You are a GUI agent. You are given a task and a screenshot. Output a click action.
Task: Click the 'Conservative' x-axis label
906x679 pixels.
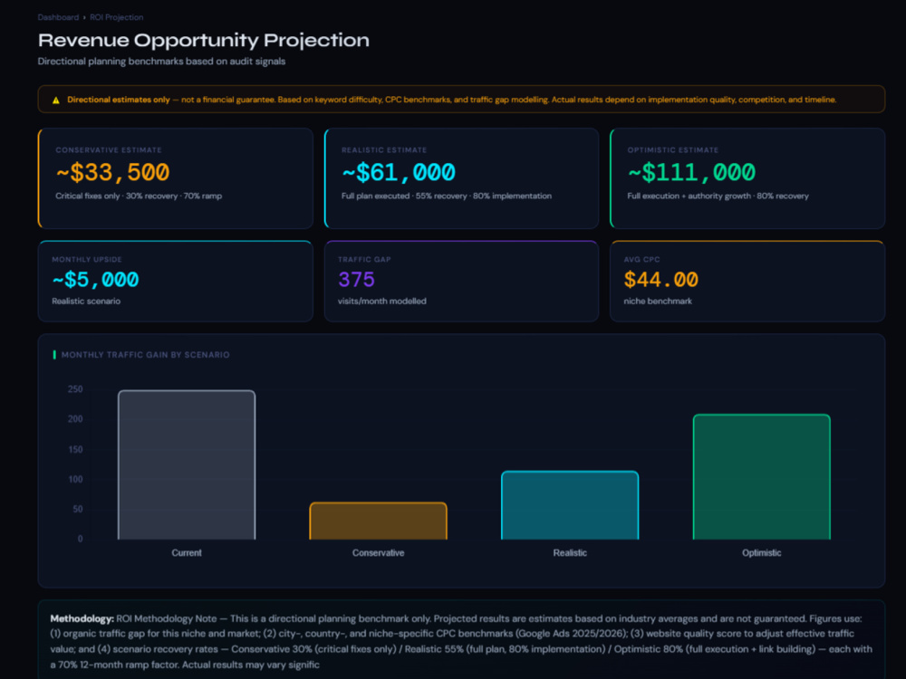tap(379, 553)
